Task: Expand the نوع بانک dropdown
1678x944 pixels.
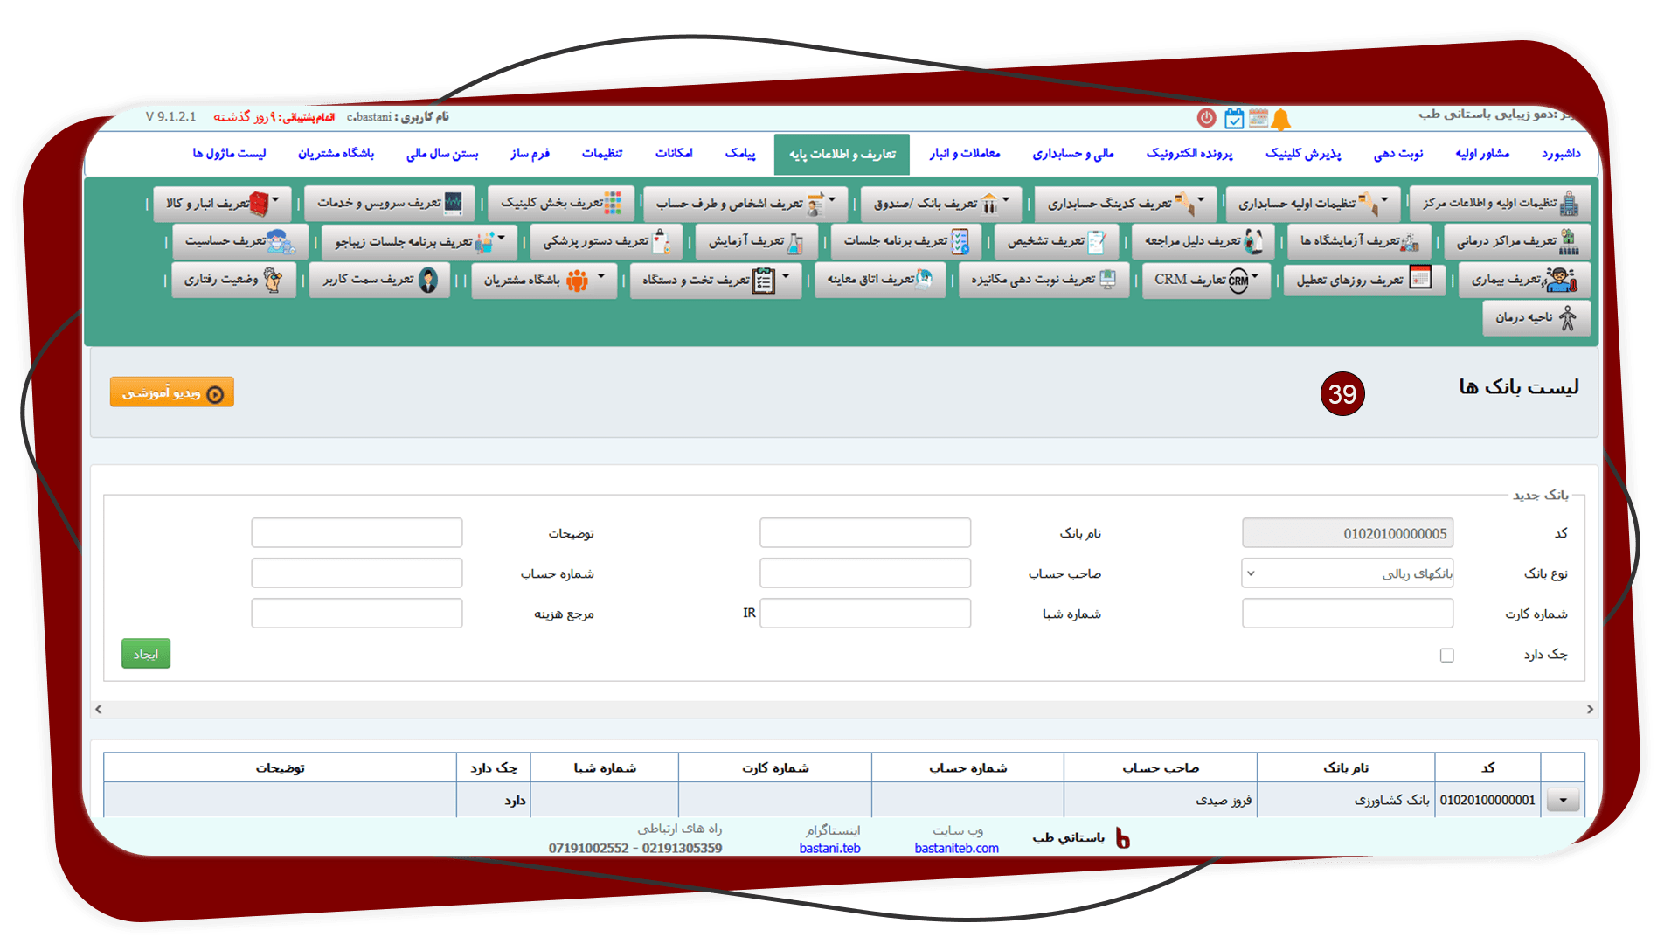Action: tap(1347, 573)
